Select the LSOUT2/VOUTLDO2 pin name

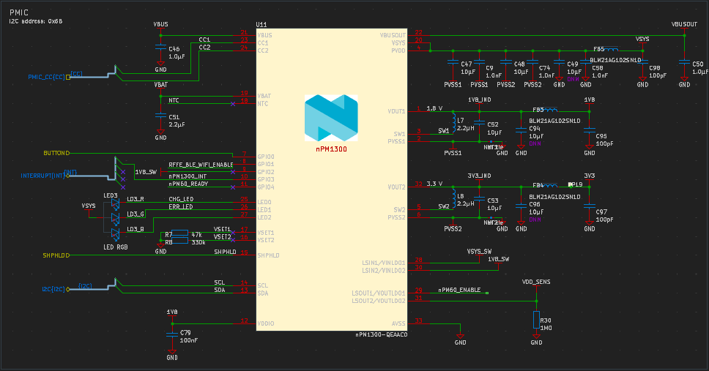coord(379,301)
